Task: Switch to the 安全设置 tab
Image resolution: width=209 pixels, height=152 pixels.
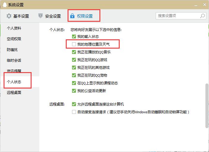Action: click(50, 16)
